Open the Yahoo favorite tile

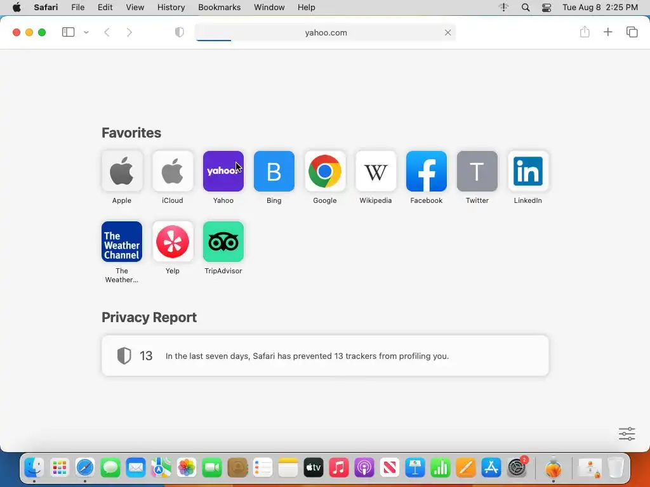(223, 171)
